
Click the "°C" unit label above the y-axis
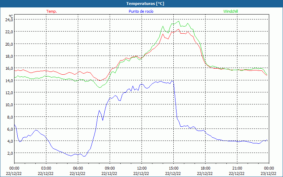click(x=11, y=16)
